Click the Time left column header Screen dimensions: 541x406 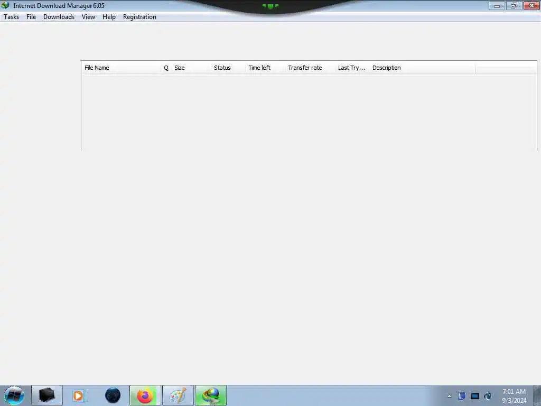click(x=265, y=68)
